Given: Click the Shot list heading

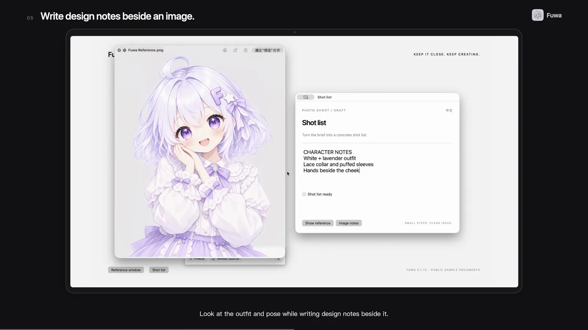Looking at the screenshot, I should 314,123.
